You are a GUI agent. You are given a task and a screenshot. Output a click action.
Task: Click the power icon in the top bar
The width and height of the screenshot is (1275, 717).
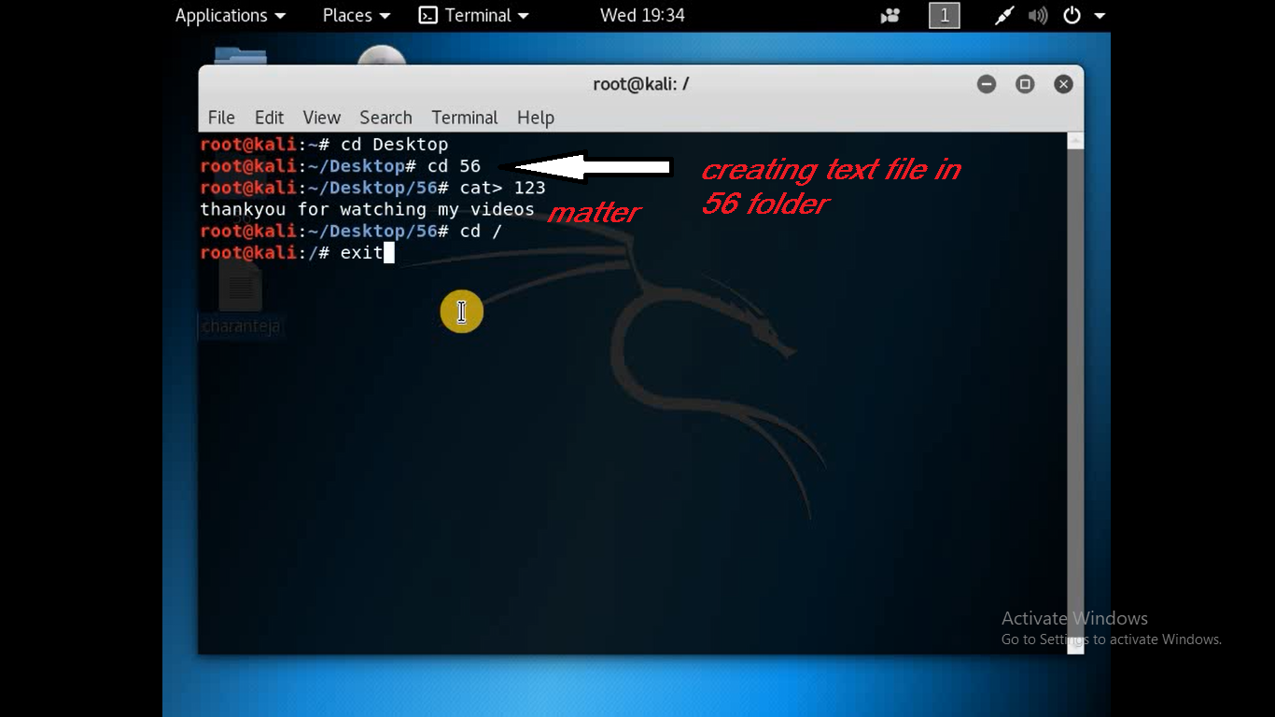[1072, 15]
